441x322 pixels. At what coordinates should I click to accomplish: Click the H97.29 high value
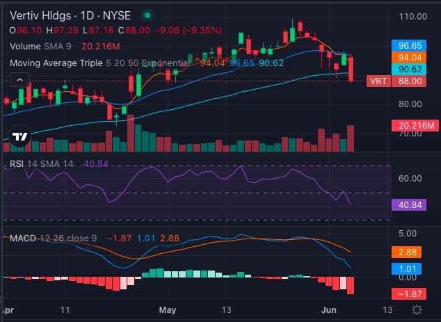tap(62, 30)
